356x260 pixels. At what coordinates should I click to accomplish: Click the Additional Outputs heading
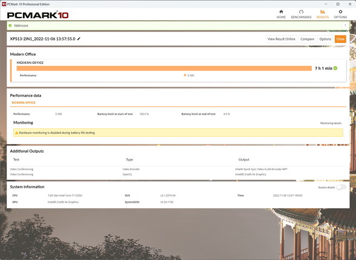(x=27, y=151)
